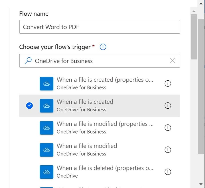Click the inner panel scrollbar thumb
This screenshot has width=205, height=188.
coord(194,37)
